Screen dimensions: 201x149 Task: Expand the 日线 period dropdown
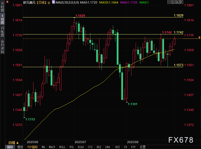14,143
